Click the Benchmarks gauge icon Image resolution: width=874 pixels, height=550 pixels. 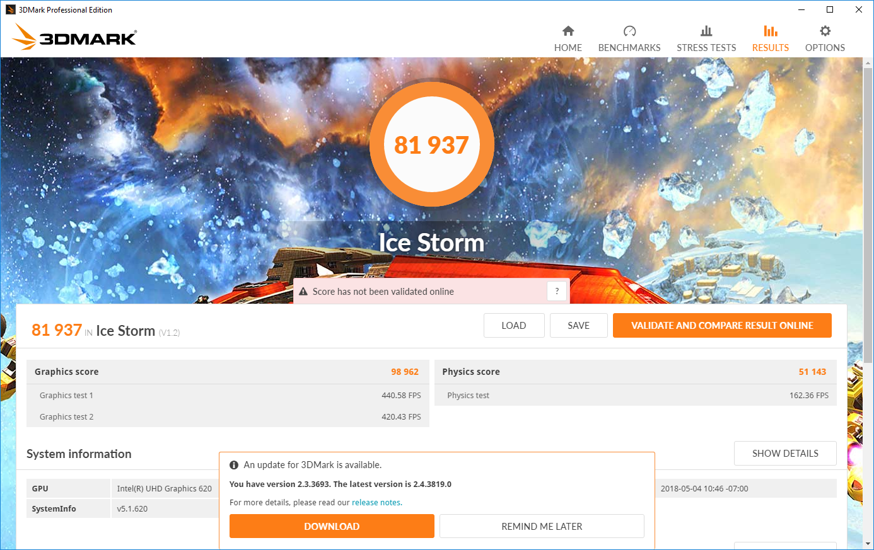(629, 31)
